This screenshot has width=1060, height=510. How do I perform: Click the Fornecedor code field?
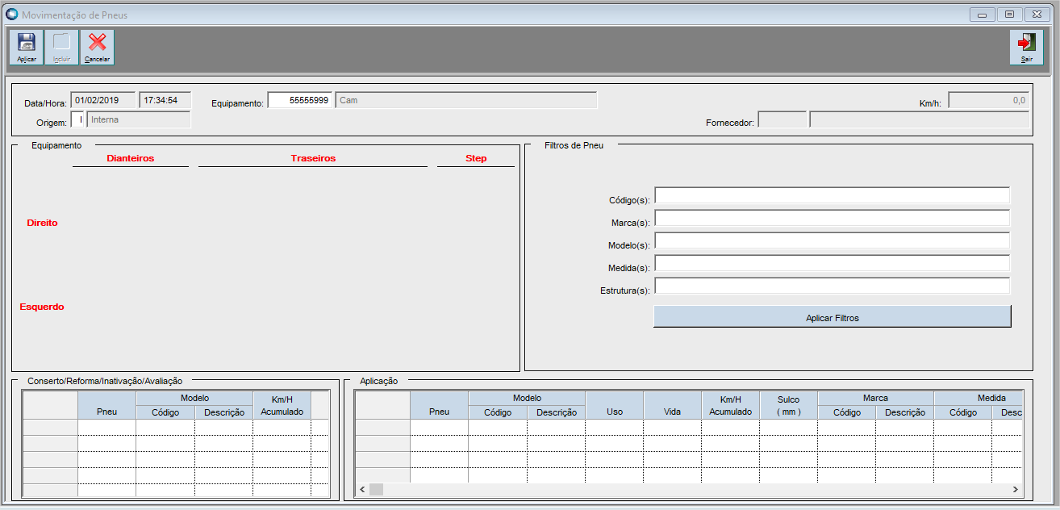tap(782, 119)
